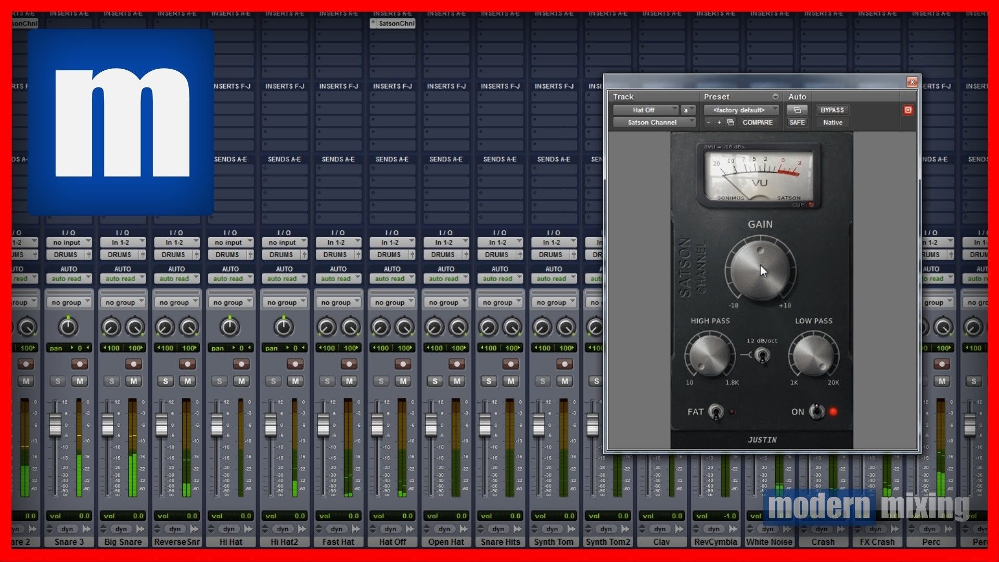Click the SatsonChnl insert slot on Hat Off track
Image resolution: width=999 pixels, height=562 pixels.
coord(393,23)
